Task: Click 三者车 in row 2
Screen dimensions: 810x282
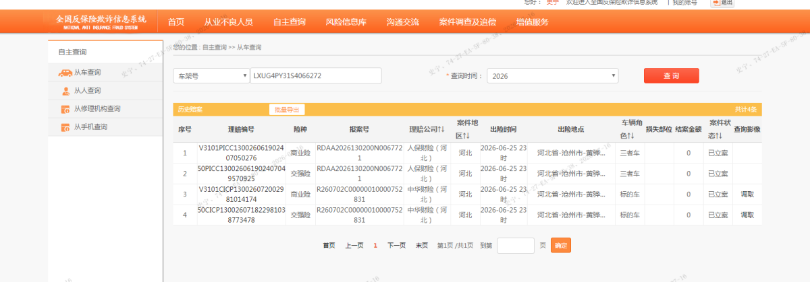Action: coord(630,174)
